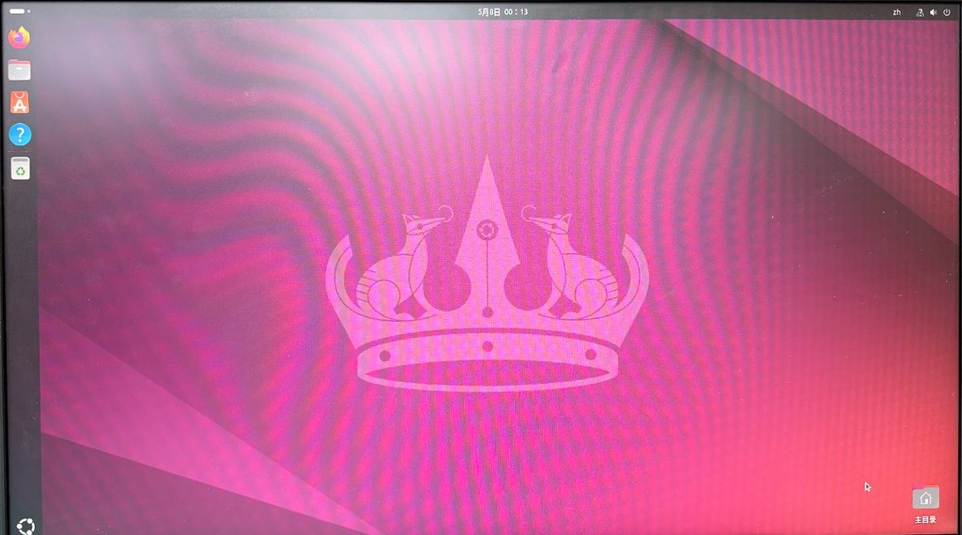Open the 主目录 home folder icon
The image size is (962, 535).
(x=925, y=505)
